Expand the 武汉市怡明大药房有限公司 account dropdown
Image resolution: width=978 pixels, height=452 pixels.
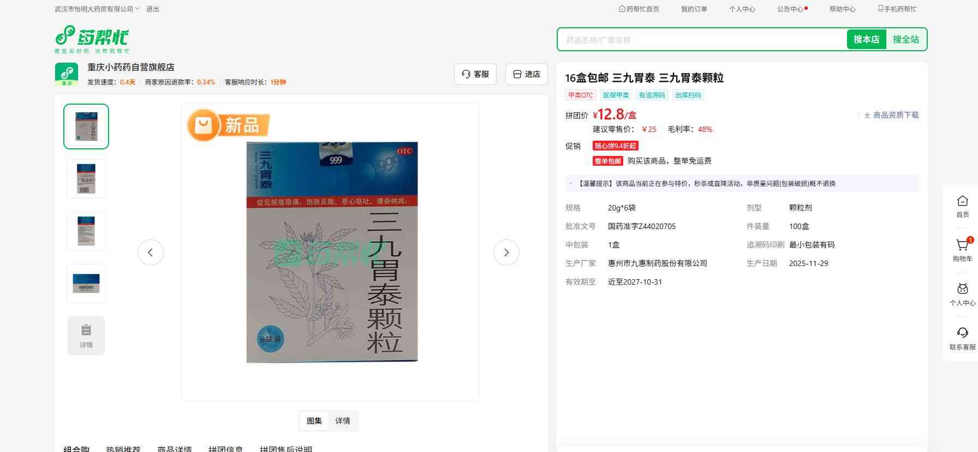[97, 9]
